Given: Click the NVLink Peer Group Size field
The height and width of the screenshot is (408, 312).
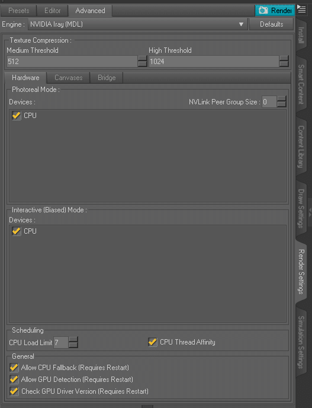Looking at the screenshot, I should [x=269, y=102].
